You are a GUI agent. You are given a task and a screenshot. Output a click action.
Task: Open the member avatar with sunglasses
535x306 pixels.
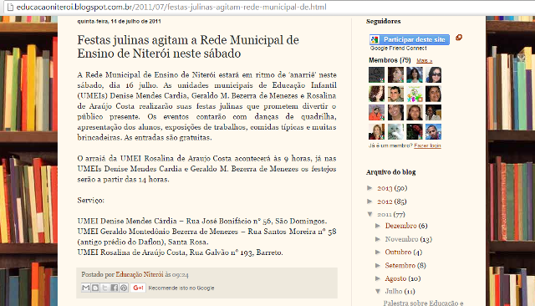coord(433,74)
